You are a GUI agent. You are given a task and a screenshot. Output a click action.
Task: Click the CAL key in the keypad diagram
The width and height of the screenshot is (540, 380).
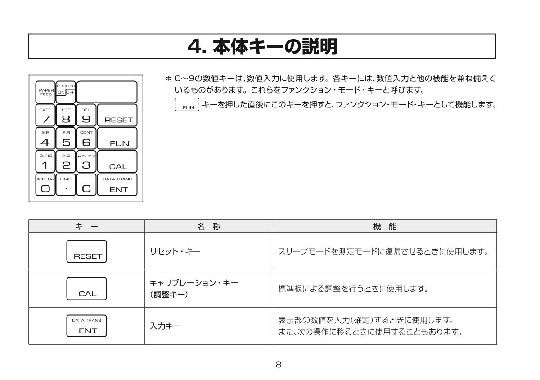[118, 162]
